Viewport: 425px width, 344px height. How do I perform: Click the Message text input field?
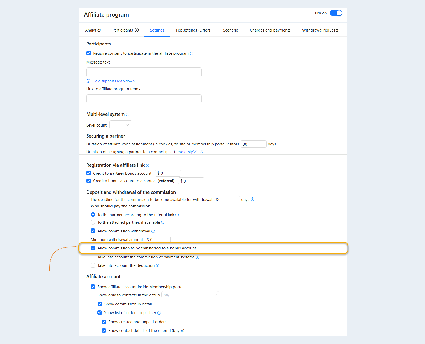[x=144, y=72]
